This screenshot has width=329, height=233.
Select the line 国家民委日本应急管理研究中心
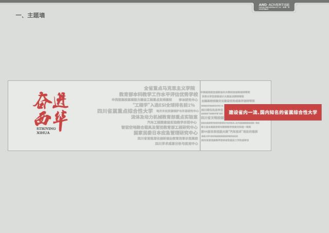coord(166,133)
